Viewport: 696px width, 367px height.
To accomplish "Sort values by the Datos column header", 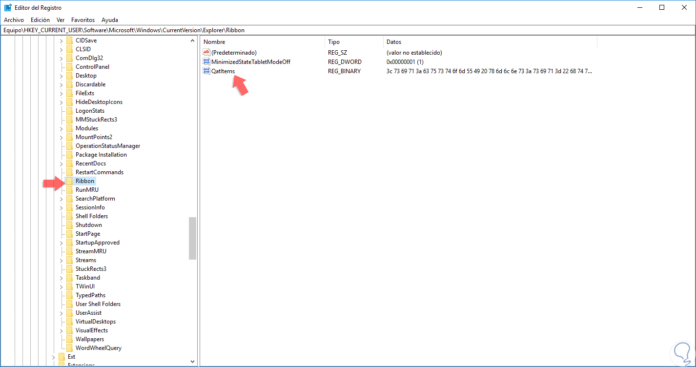I will pos(490,42).
